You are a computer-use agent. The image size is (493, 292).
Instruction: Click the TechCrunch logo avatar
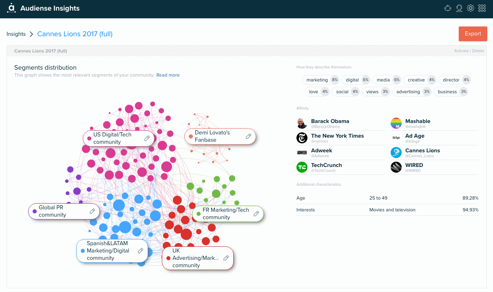(x=302, y=167)
